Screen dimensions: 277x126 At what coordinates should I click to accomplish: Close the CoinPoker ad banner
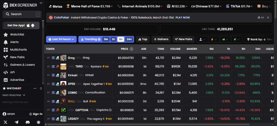coord(268,17)
